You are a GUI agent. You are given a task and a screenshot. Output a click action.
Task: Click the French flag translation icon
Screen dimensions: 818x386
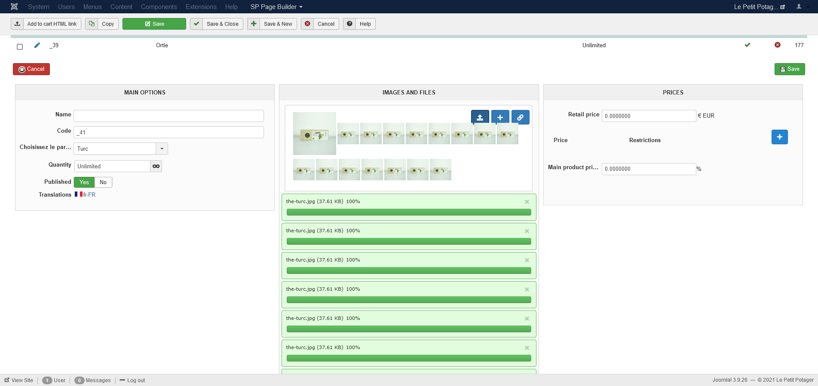pos(79,194)
